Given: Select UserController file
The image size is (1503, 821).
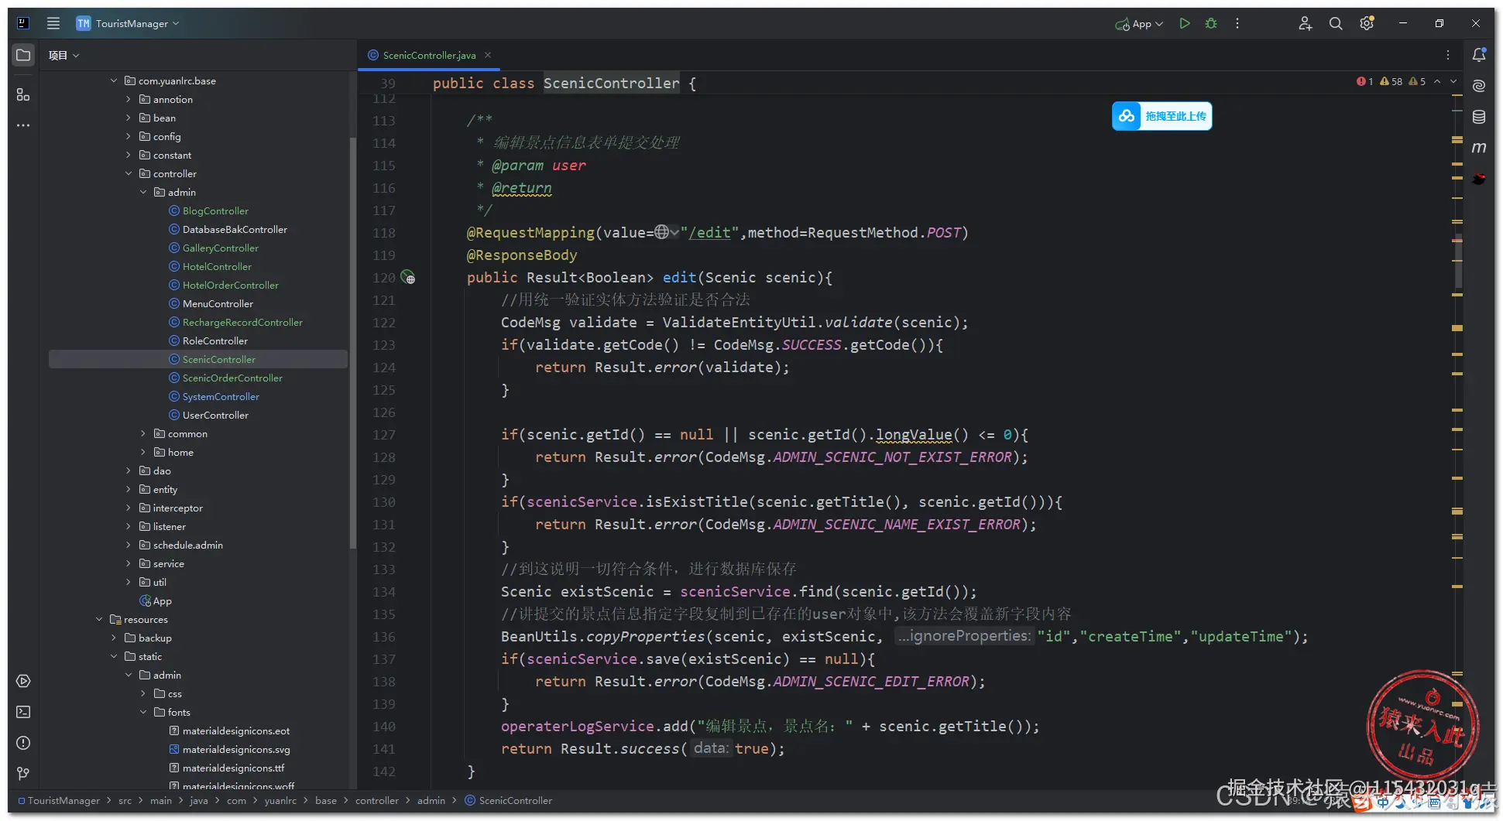Looking at the screenshot, I should point(215,415).
